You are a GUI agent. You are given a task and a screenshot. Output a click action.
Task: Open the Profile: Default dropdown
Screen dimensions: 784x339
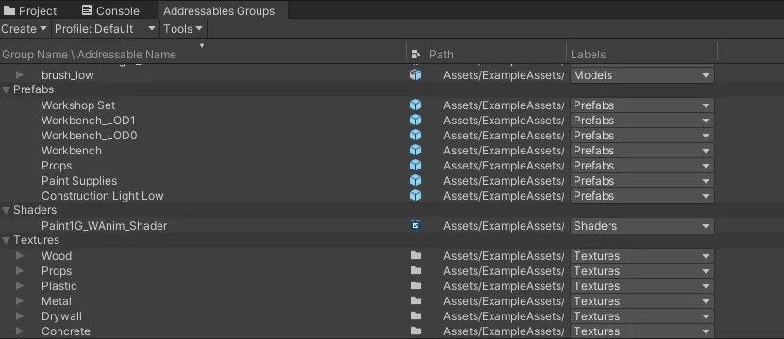[105, 29]
